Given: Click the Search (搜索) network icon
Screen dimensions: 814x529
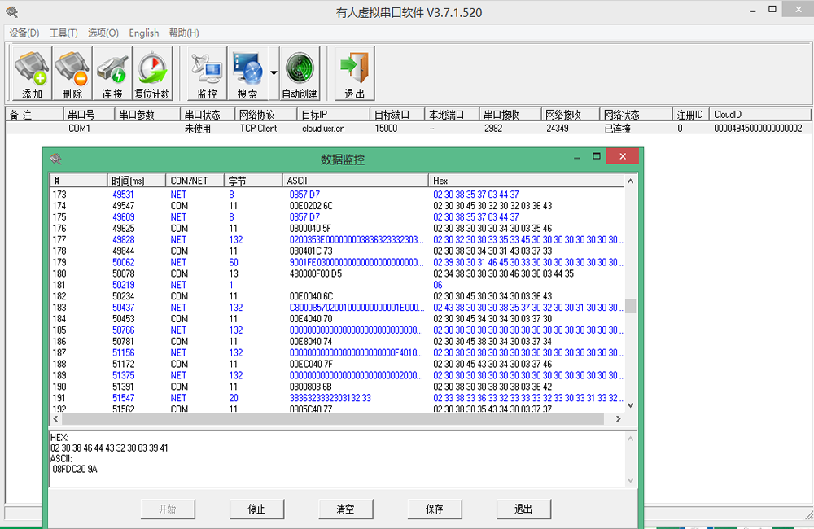Looking at the screenshot, I should 247,74.
